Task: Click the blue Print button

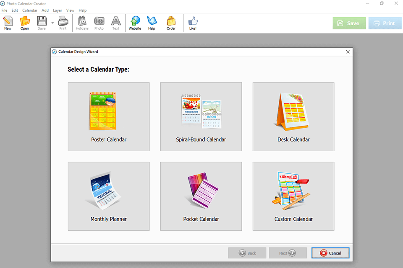Action: (x=385, y=23)
